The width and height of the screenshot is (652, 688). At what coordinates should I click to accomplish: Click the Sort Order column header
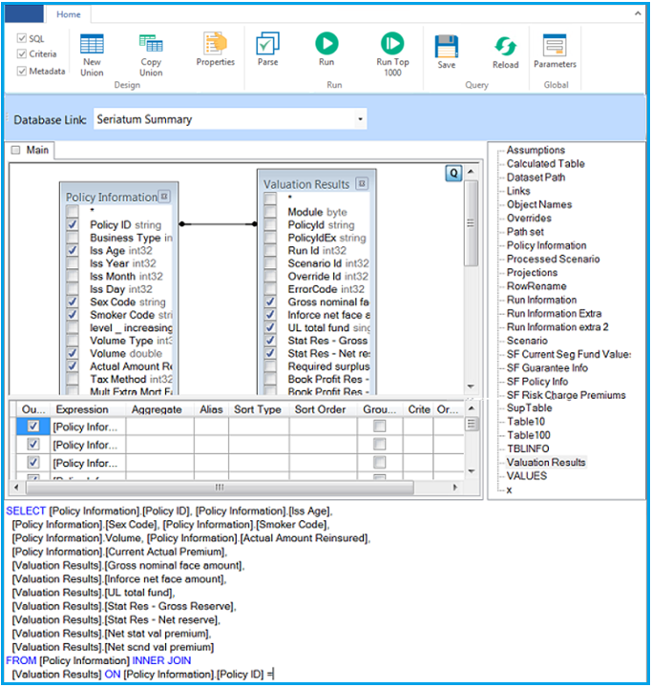pos(320,409)
